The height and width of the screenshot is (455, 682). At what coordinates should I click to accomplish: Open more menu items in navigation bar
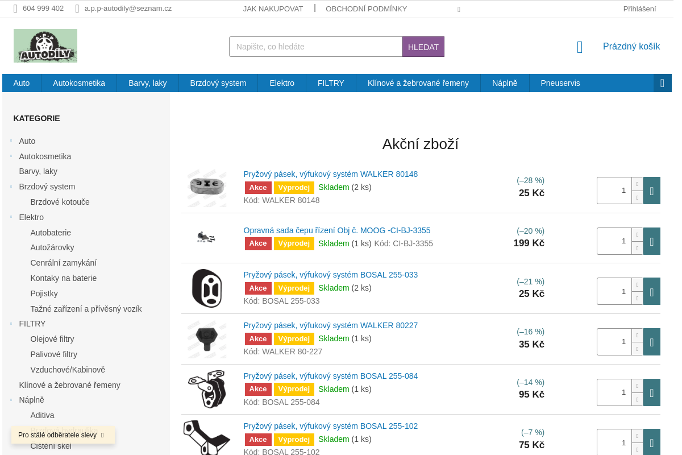tap(662, 83)
